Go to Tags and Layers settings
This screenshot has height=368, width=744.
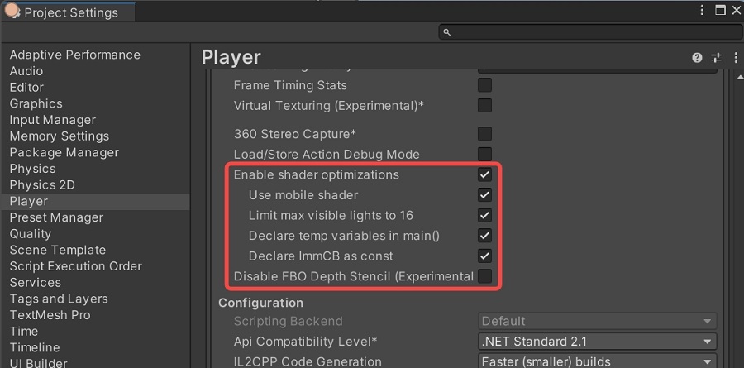click(59, 299)
